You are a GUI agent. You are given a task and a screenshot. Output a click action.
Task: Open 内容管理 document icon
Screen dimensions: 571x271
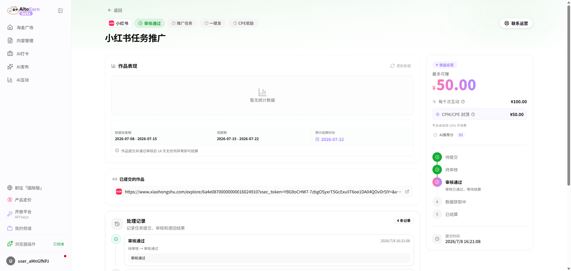tap(10, 40)
